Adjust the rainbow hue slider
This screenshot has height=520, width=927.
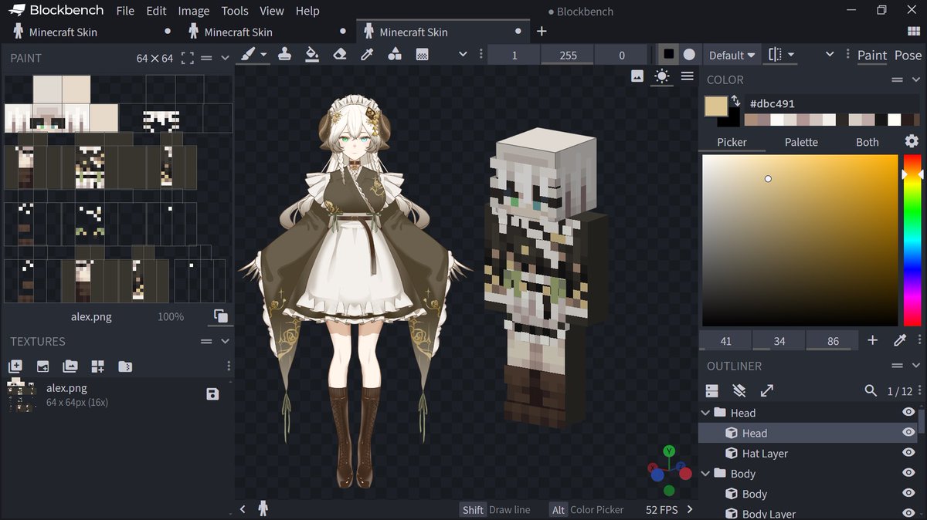point(912,240)
